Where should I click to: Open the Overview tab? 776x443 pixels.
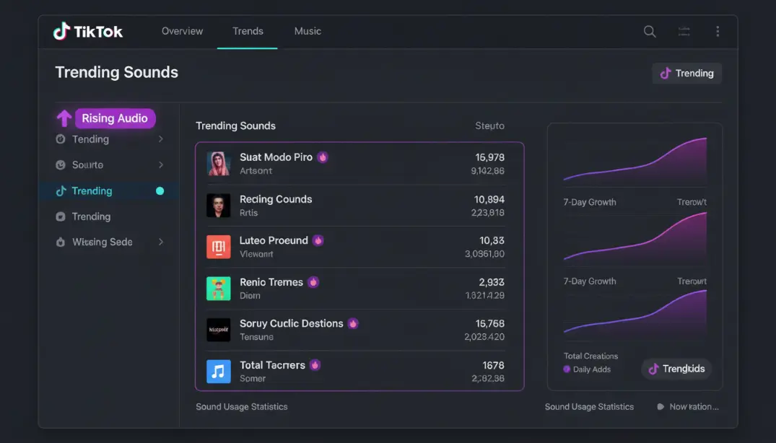[182, 31]
